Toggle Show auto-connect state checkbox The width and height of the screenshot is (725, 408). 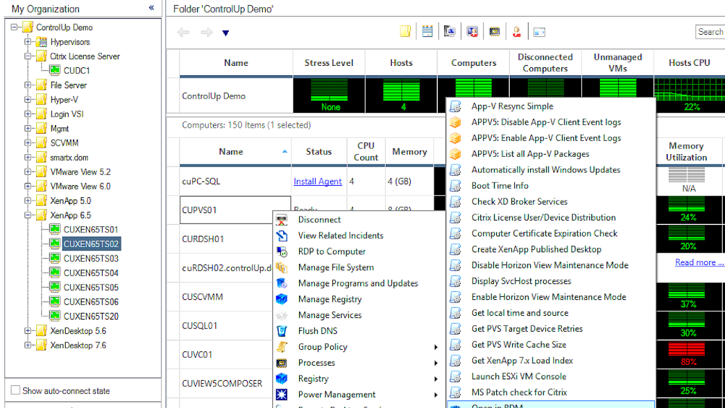pyautogui.click(x=16, y=390)
